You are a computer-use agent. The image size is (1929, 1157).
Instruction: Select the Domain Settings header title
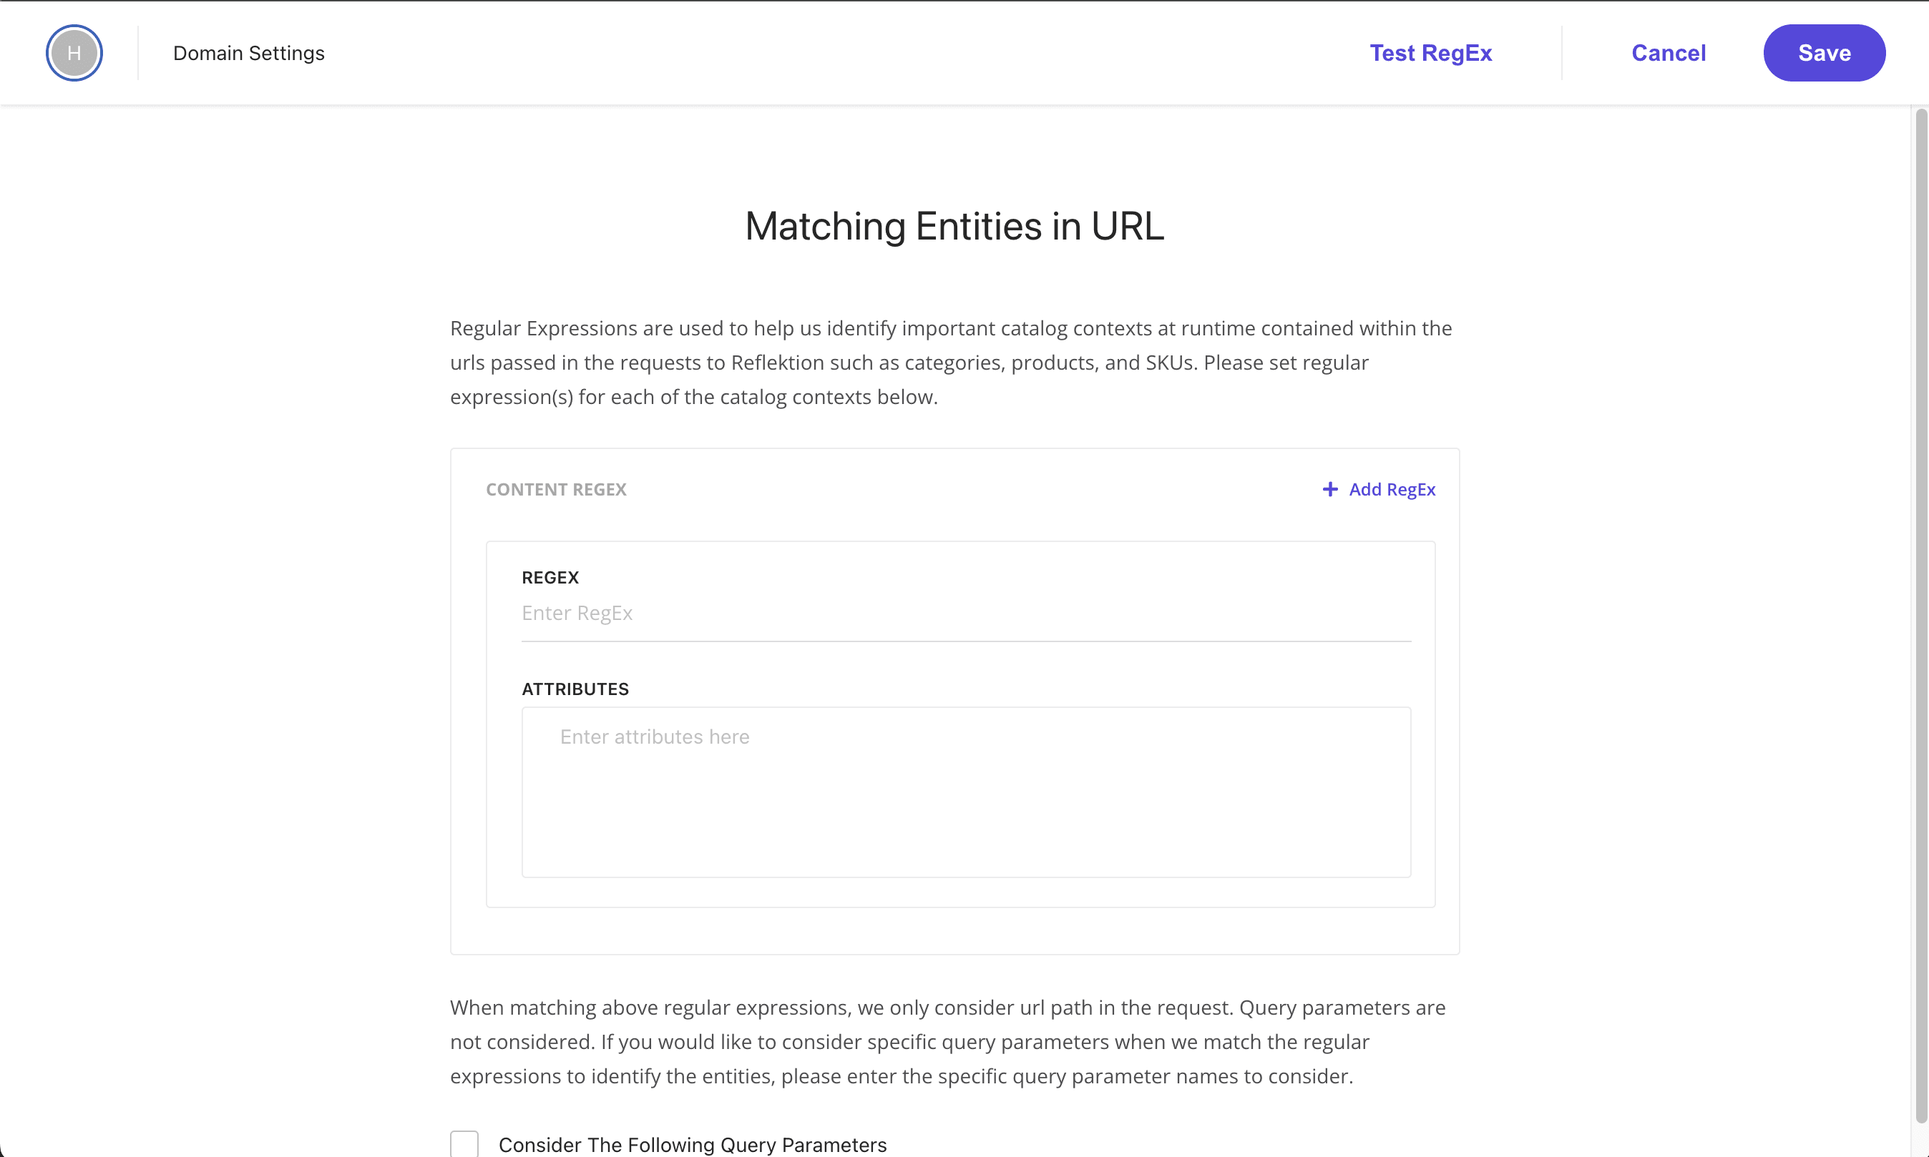coord(249,53)
